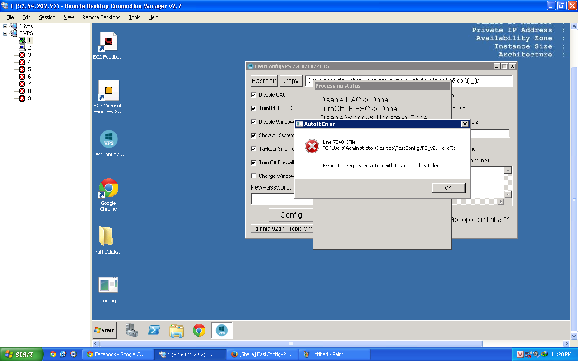Click OK in the AutoIt Error dialog
The width and height of the screenshot is (578, 361).
[x=448, y=188]
